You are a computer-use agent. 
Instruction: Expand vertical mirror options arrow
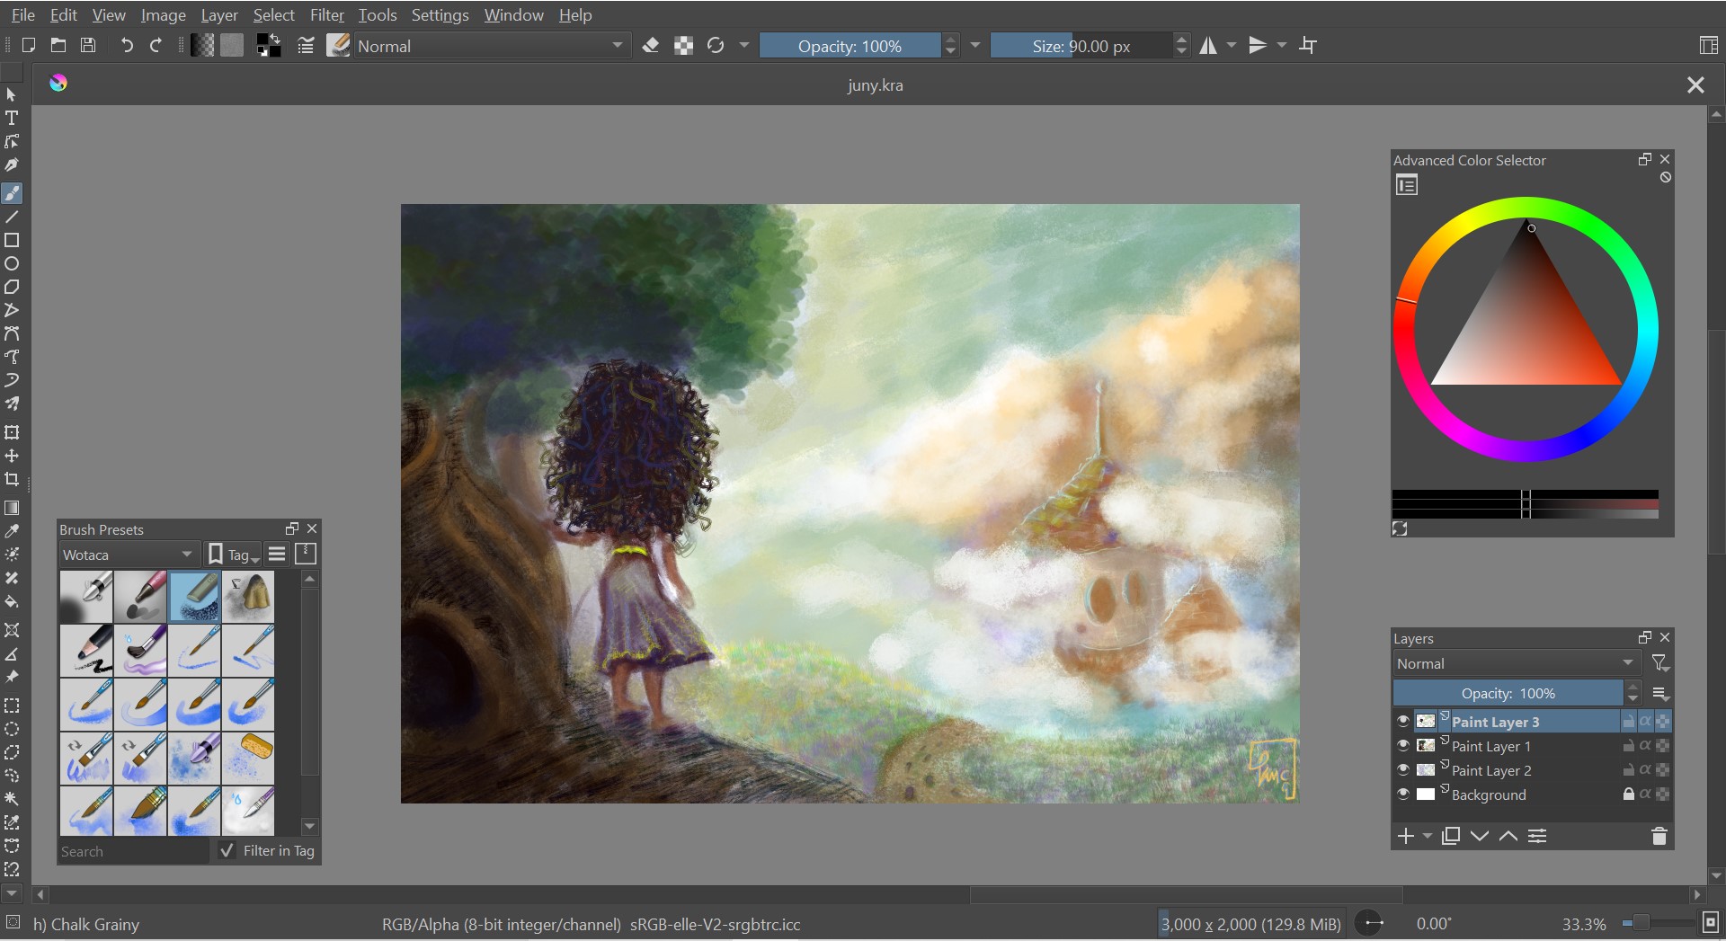1282,45
